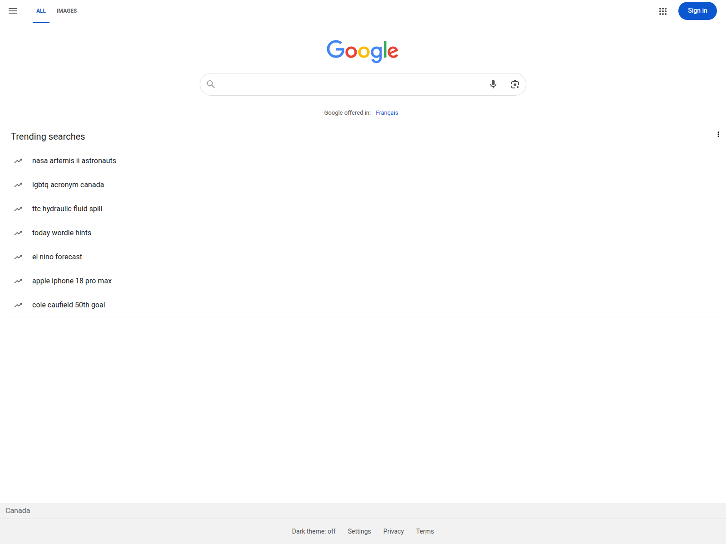This screenshot has height=544, width=726.
Task: Select trending 'apple iphone 18 pro max'
Action: point(363,281)
